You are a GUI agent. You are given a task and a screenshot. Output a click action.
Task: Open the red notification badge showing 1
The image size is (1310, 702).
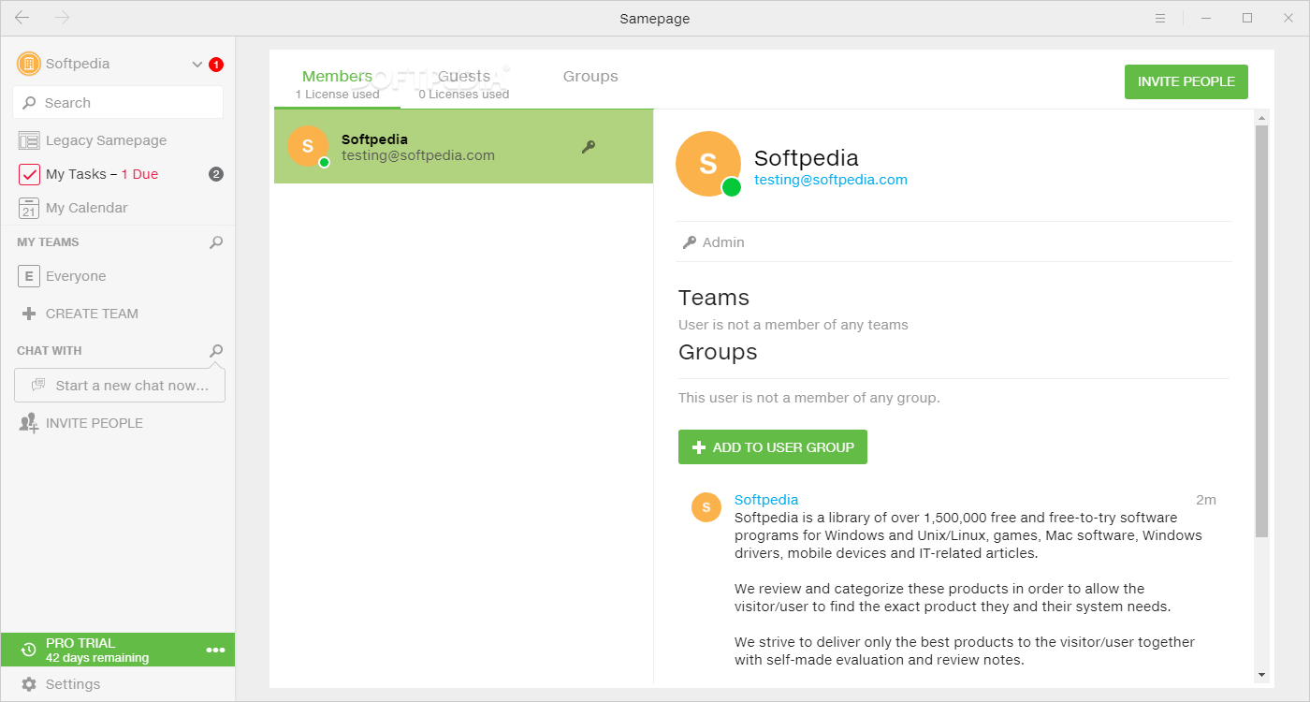coord(216,65)
